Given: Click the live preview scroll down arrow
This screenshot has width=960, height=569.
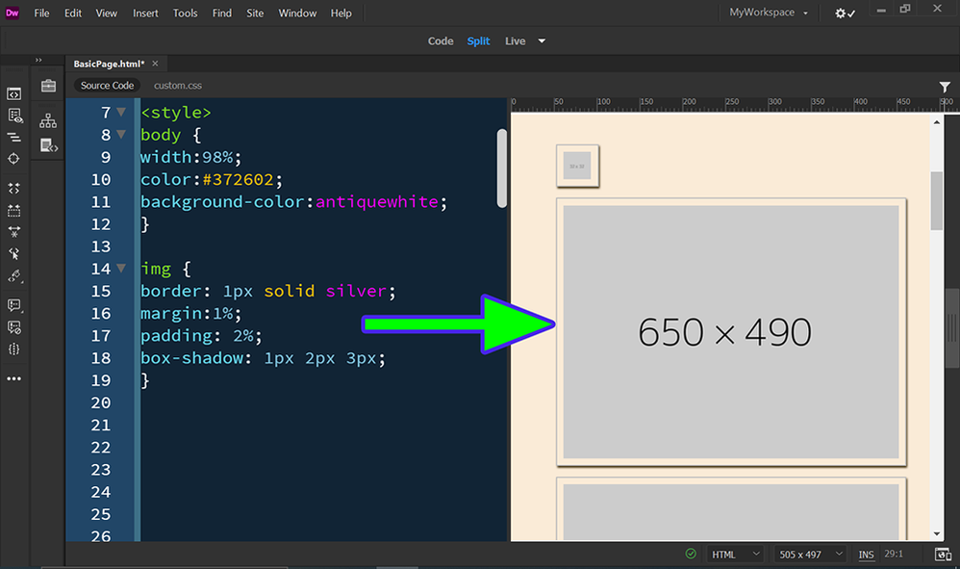Looking at the screenshot, I should pyautogui.click(x=936, y=534).
